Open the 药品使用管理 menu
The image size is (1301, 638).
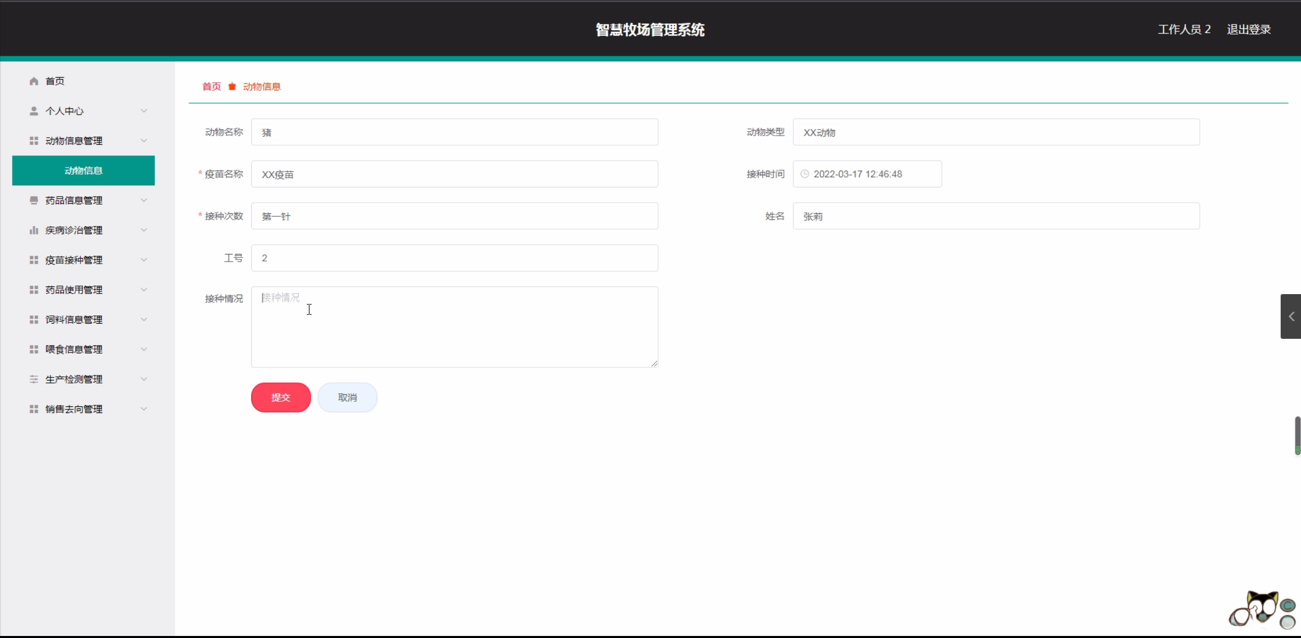(74, 290)
